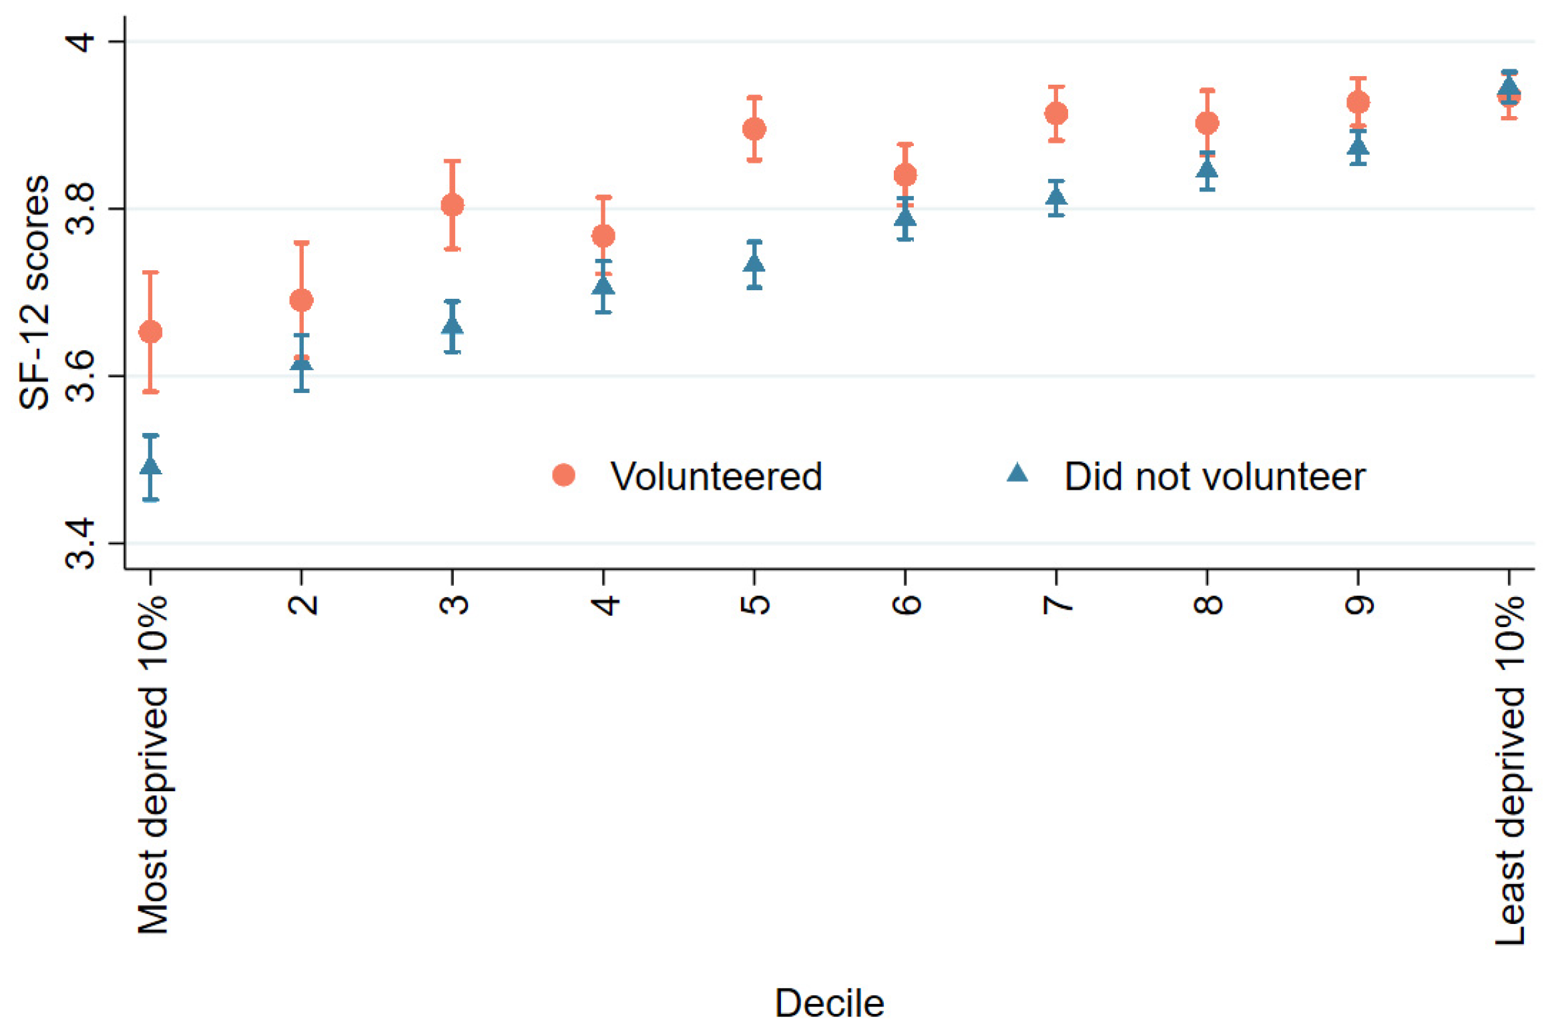Select the "Decile" x-axis title
The height and width of the screenshot is (1030, 1552).
[829, 1003]
